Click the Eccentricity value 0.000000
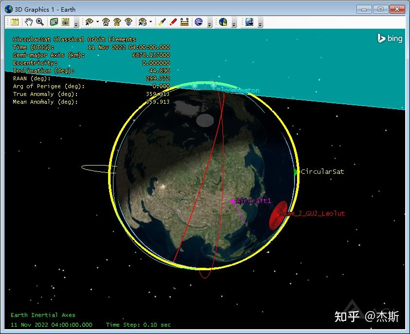The image size is (410, 334). point(156,63)
